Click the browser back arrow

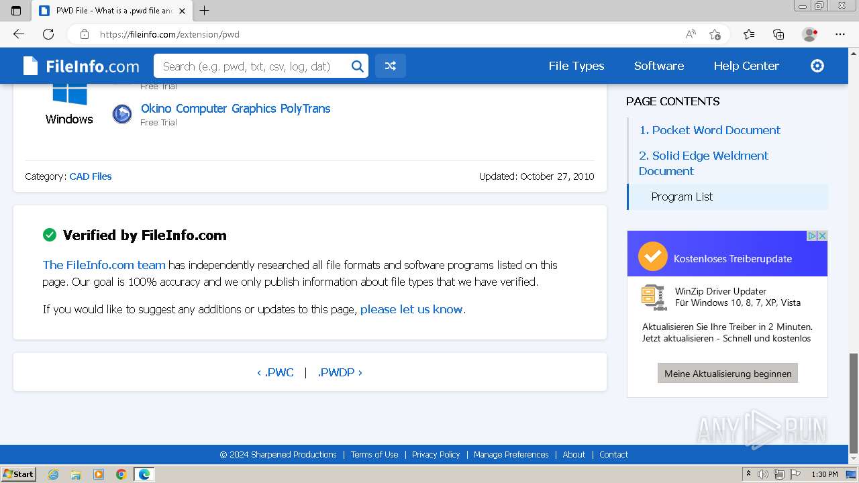(x=19, y=34)
